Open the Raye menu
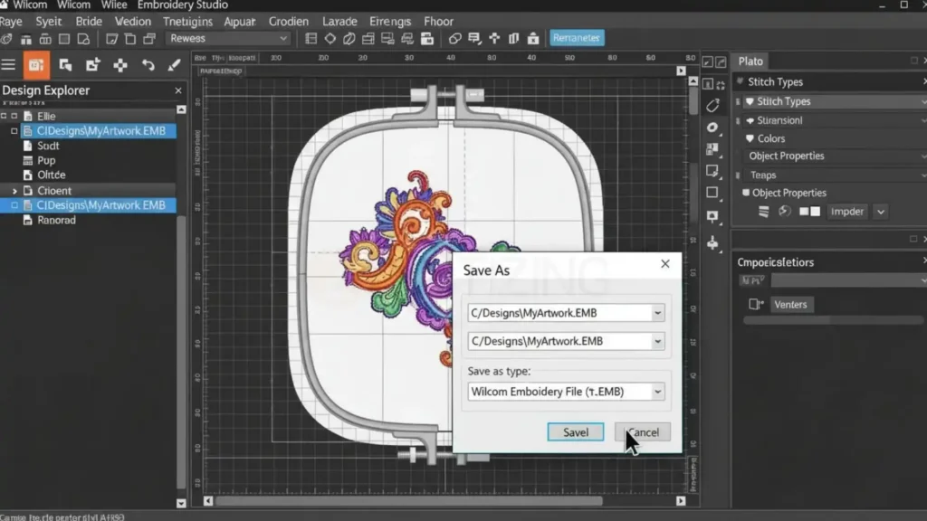 coord(11,22)
